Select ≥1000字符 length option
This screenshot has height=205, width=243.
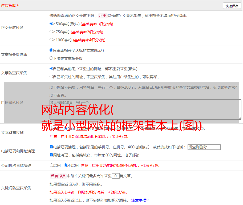pyautogui.click(x=51, y=40)
